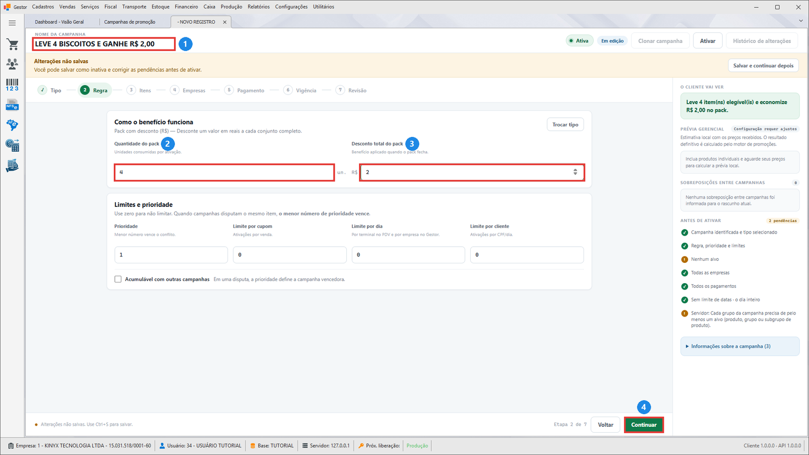Click the key icon for next release
This screenshot has width=809, height=455.
(x=361, y=446)
